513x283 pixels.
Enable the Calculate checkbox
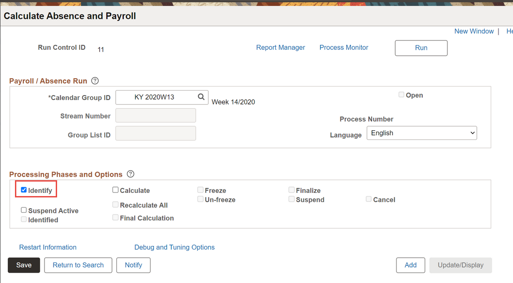pos(116,191)
